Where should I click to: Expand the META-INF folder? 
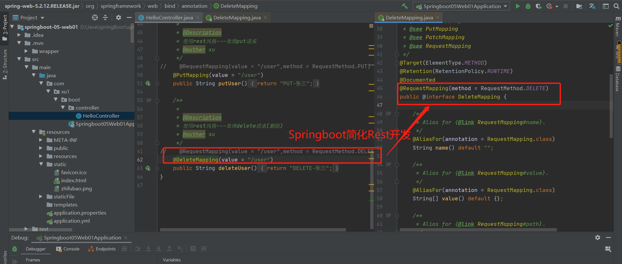41,140
